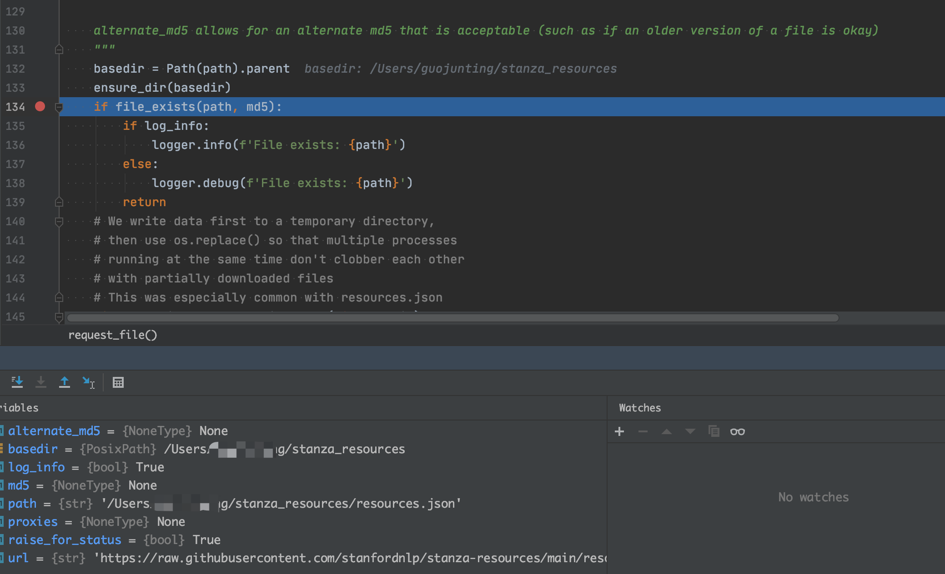Screen dimensions: 945x574
Task: Click the glasses Show Watches icon
Action: (x=737, y=431)
